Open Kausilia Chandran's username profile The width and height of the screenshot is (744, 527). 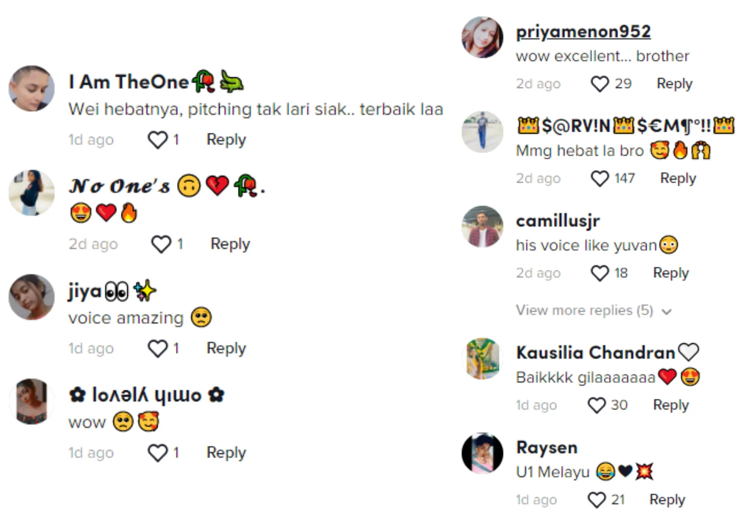(595, 353)
